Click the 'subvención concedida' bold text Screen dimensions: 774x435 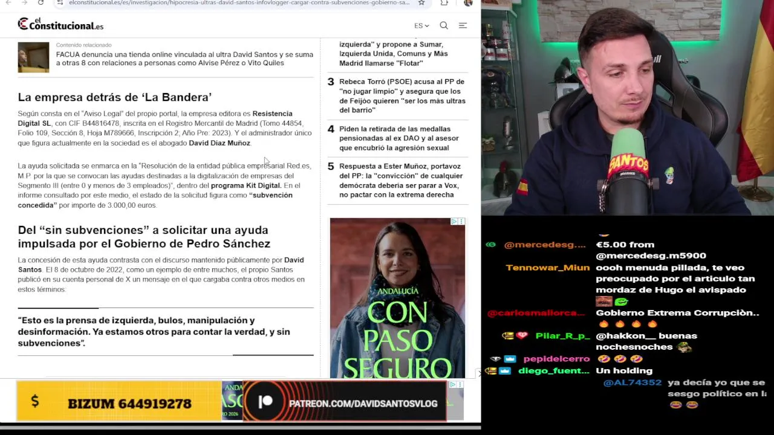pos(155,200)
